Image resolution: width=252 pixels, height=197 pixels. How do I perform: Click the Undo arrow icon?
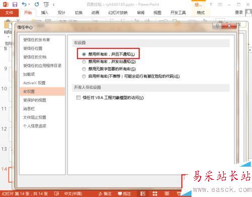pyautogui.click(x=24, y=4)
